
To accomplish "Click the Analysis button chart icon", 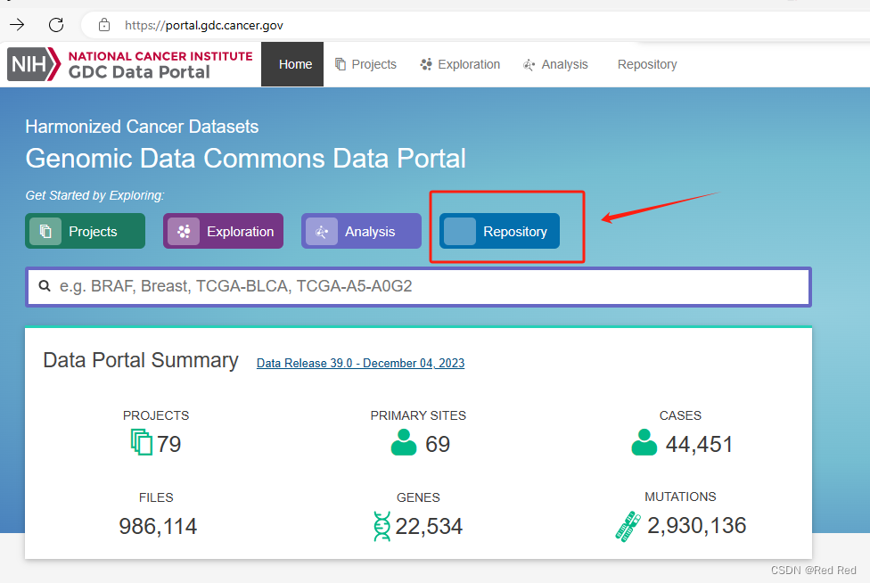I will pyautogui.click(x=322, y=231).
